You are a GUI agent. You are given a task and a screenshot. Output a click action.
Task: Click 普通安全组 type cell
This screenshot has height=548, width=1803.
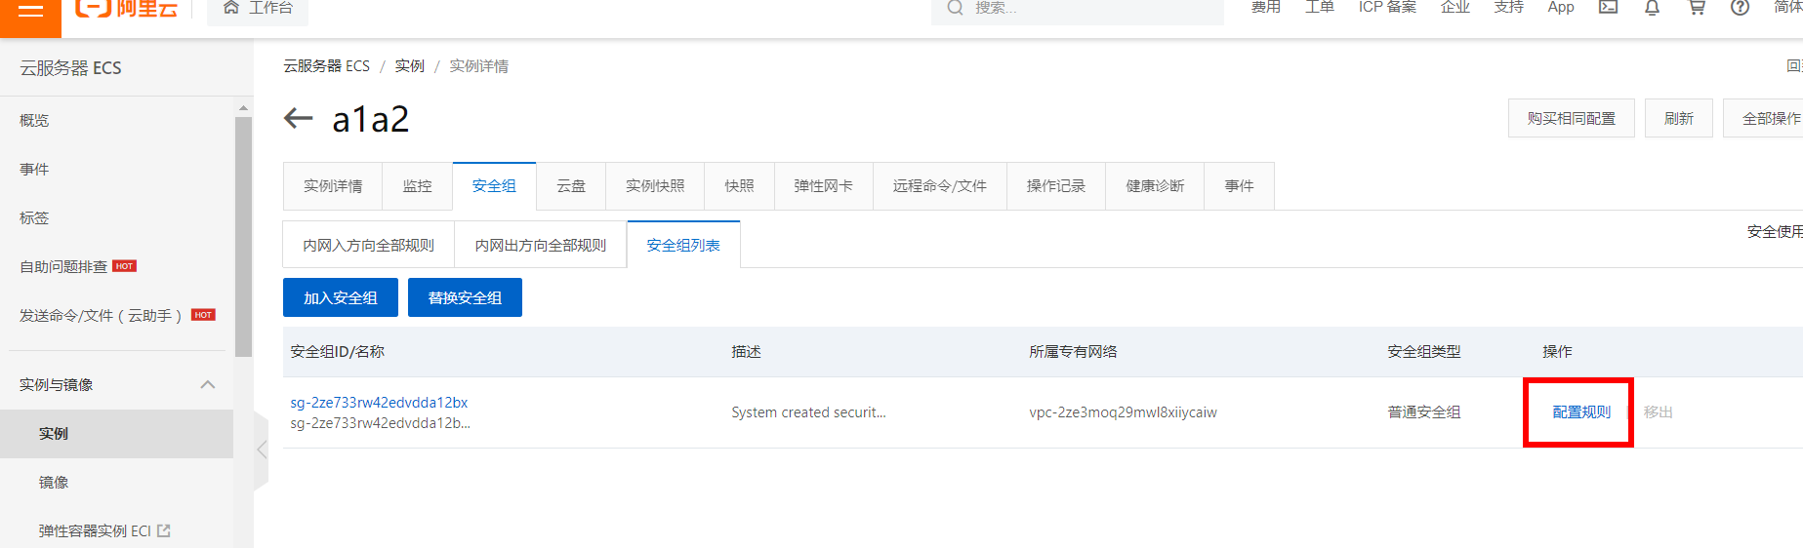point(1424,412)
